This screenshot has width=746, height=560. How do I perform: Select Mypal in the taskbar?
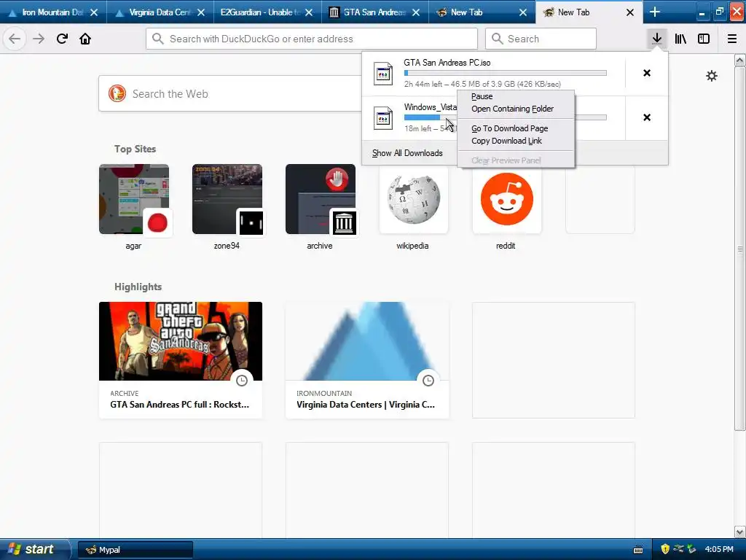point(135,550)
